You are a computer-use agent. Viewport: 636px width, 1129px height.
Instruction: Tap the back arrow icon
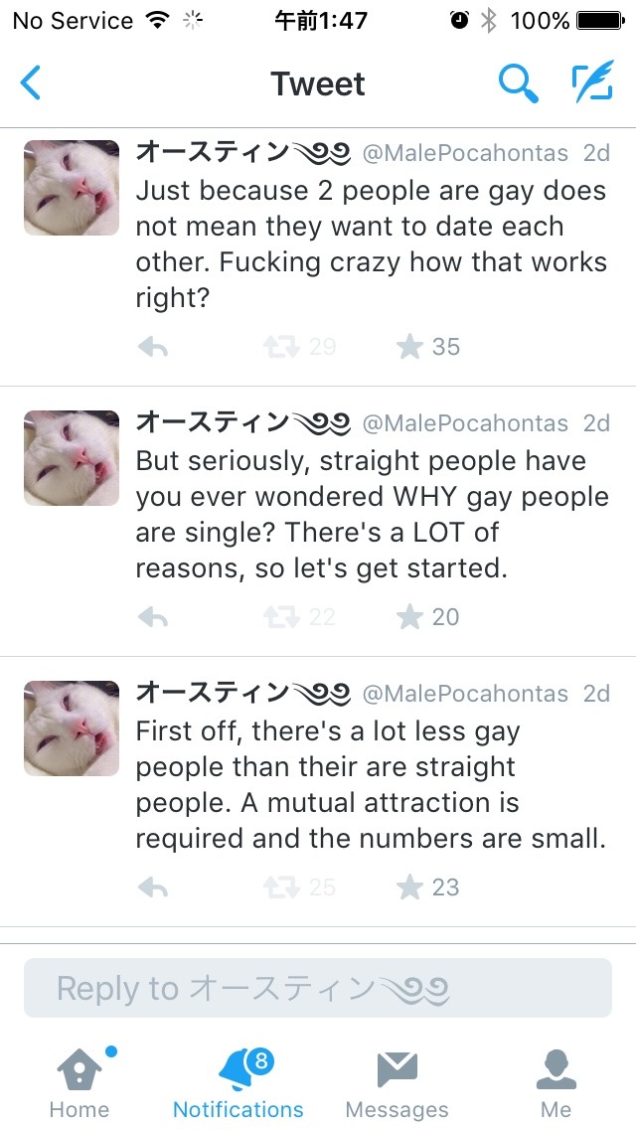click(x=31, y=84)
